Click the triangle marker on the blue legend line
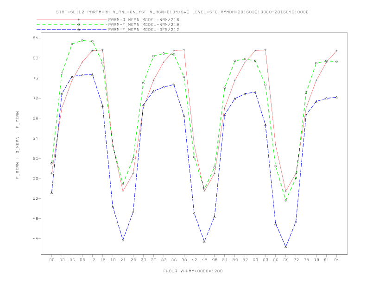 click(79, 30)
